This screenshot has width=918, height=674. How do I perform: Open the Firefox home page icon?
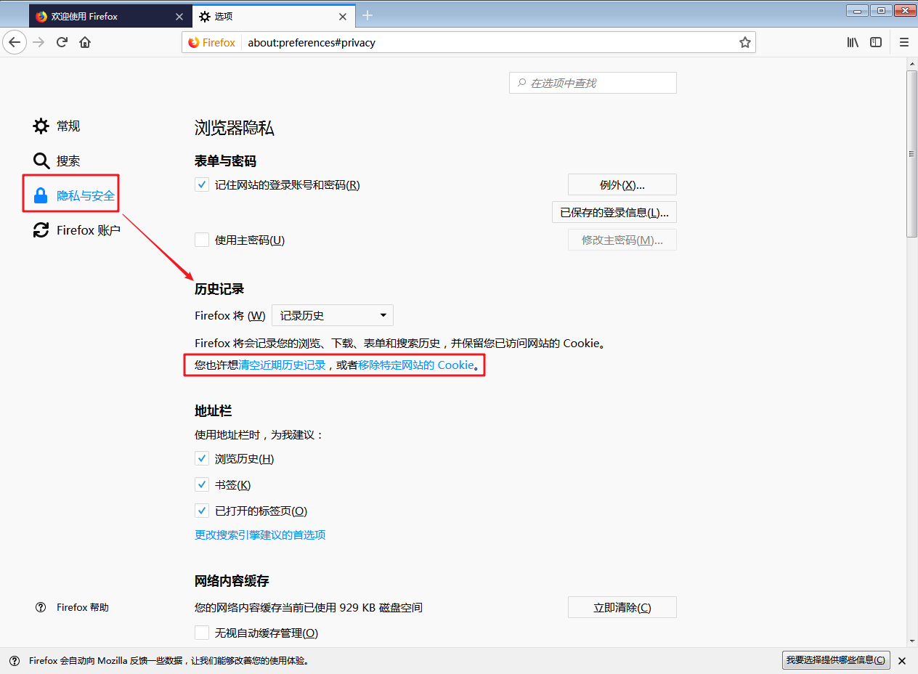85,42
